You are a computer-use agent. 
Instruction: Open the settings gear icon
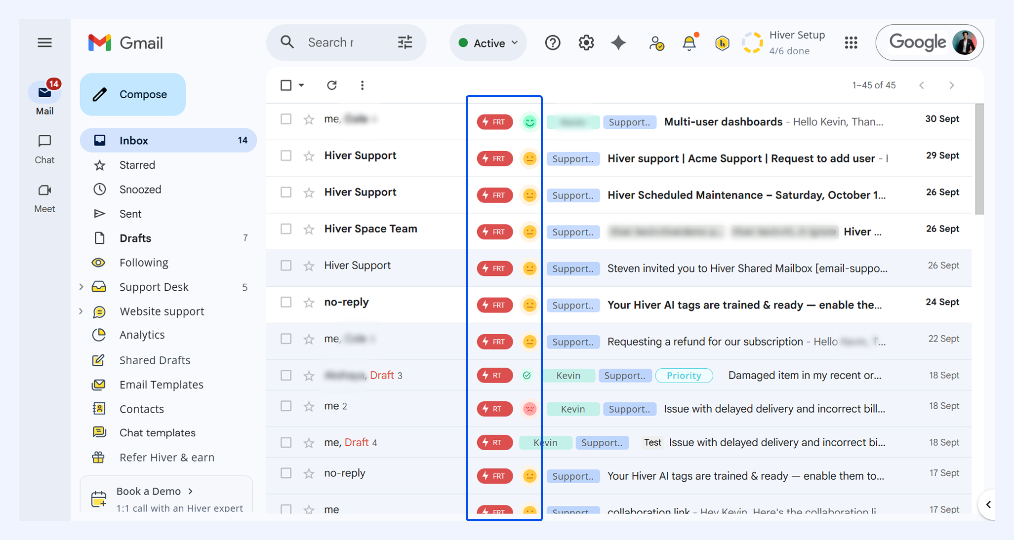coord(586,43)
